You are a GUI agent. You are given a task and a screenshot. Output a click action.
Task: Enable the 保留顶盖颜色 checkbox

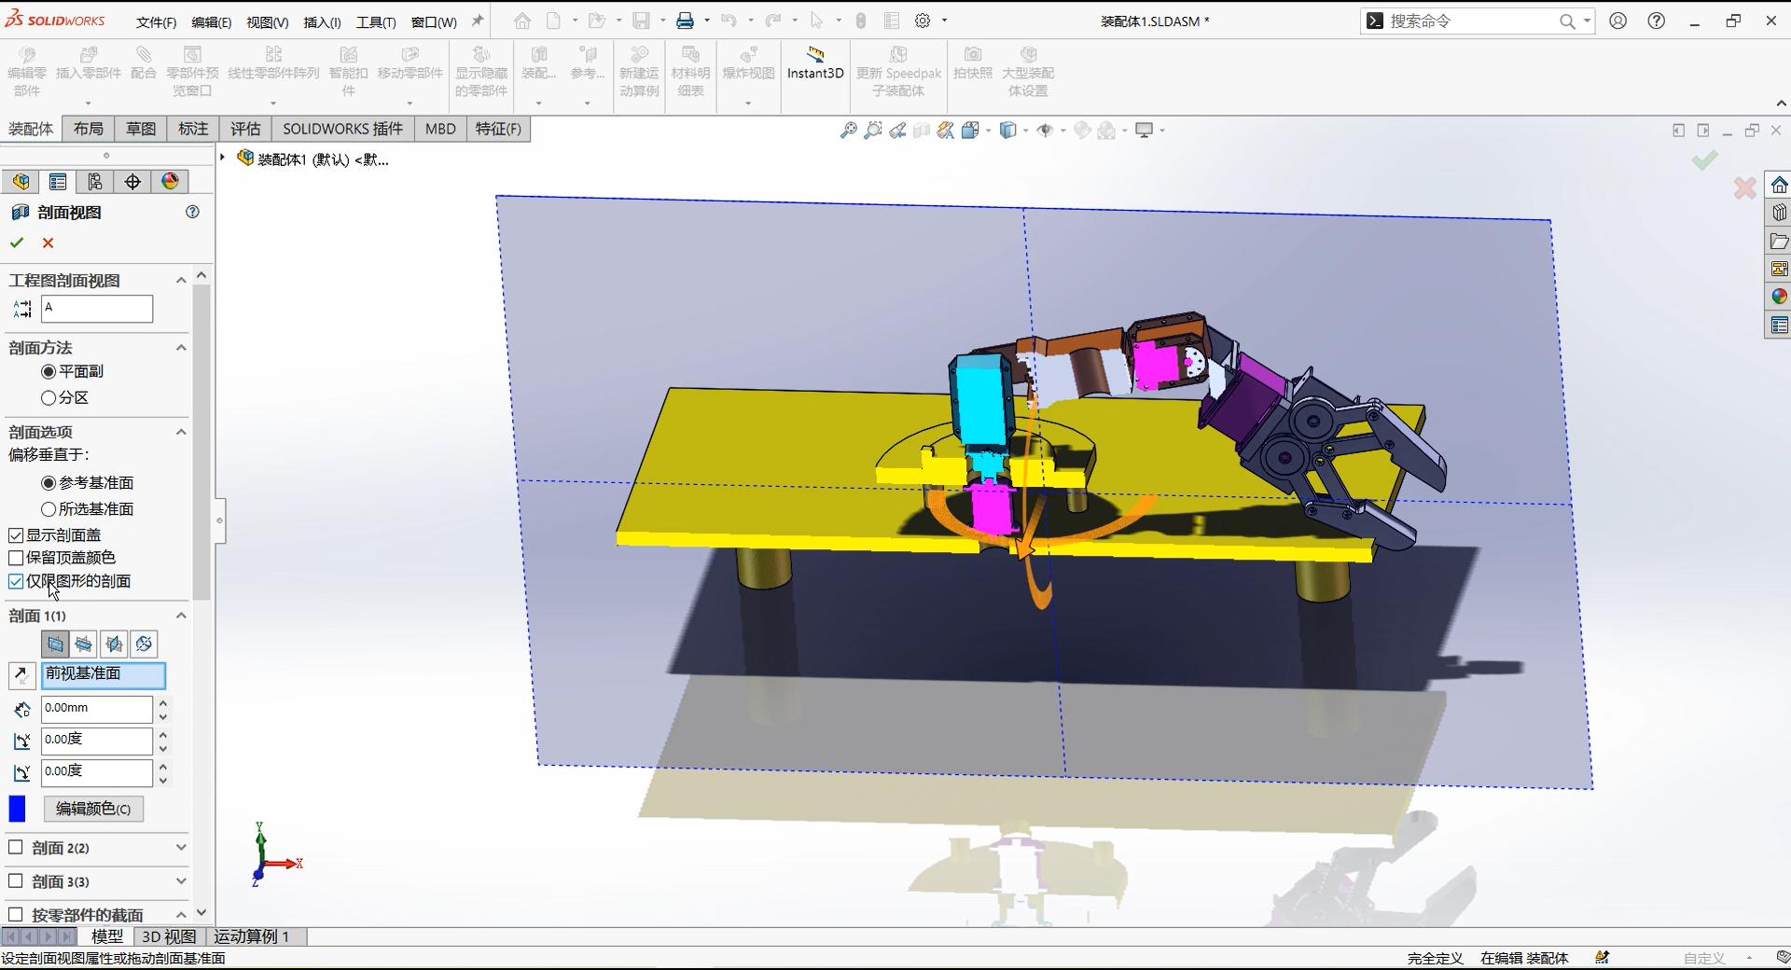pos(16,558)
